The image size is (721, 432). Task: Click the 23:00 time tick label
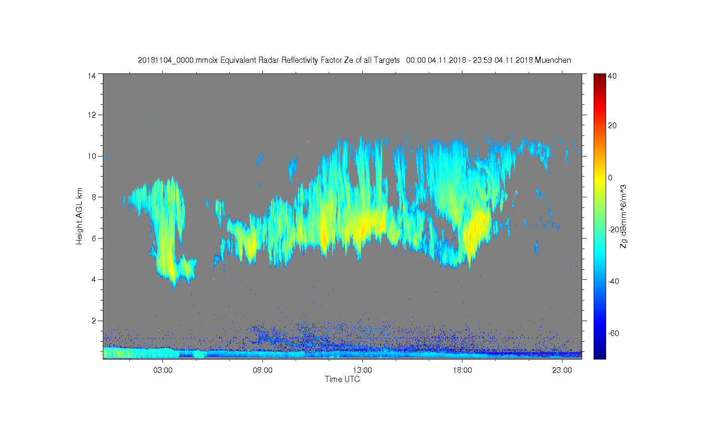[x=562, y=371]
